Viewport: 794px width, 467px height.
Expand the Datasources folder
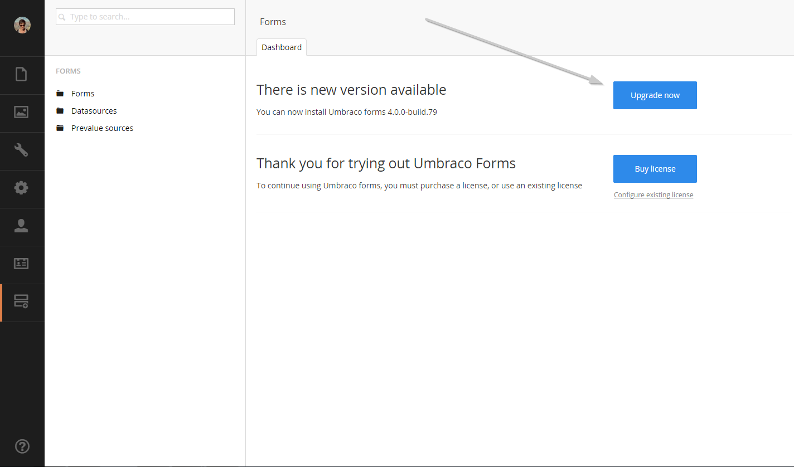94,111
